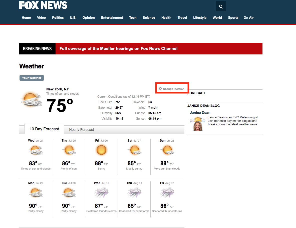Click Fri Aug 02 thunderstorm icon
The image size is (296, 228).
(x=167, y=193)
